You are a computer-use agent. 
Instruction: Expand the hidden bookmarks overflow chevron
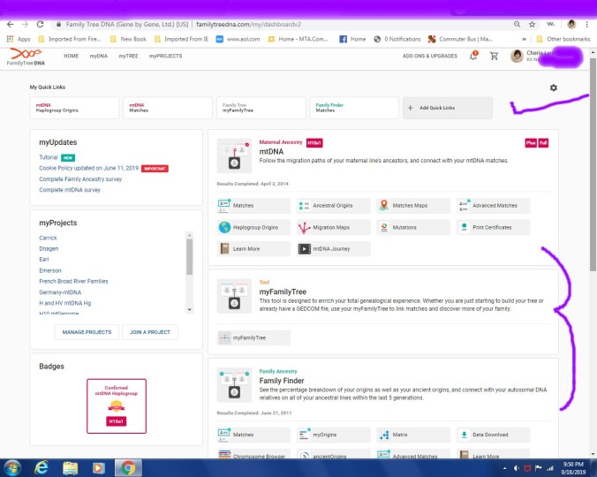[525, 39]
